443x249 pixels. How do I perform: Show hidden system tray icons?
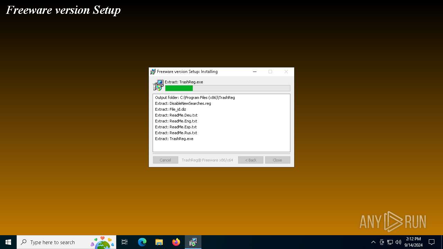373,242
